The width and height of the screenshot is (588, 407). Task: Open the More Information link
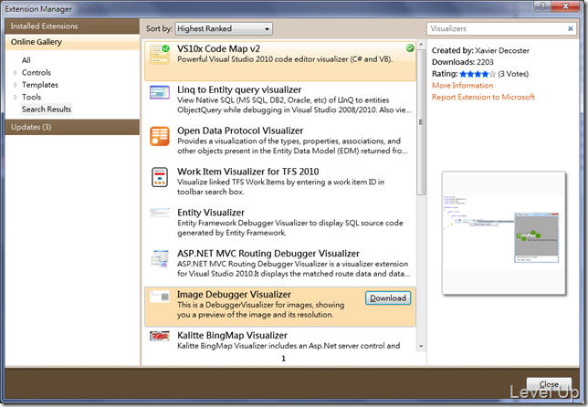pyautogui.click(x=462, y=86)
